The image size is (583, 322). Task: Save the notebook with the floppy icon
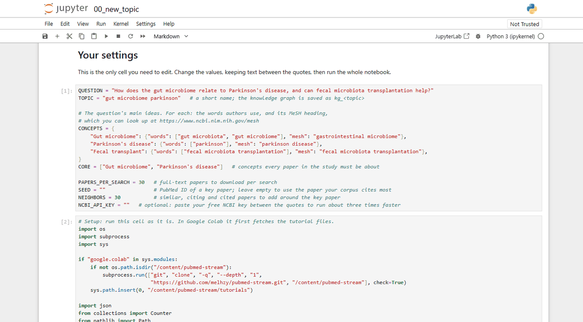pos(45,36)
